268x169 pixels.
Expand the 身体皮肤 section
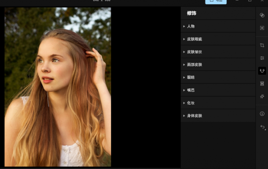point(218,116)
